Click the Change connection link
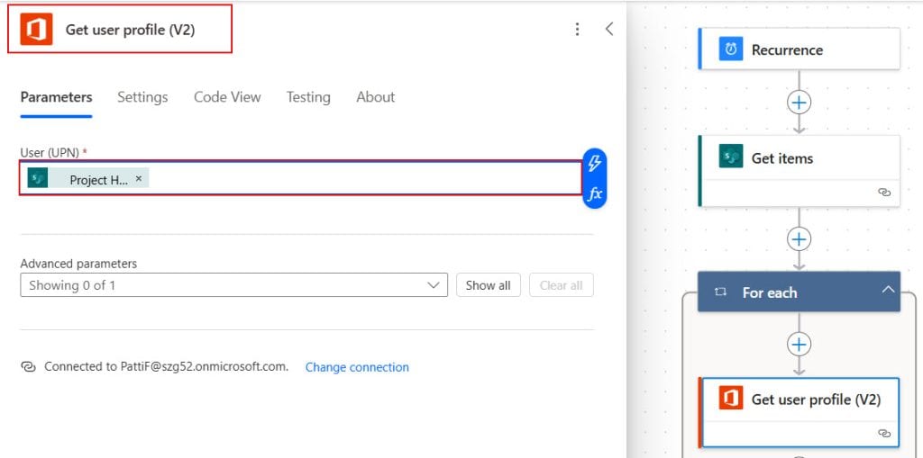 point(357,367)
